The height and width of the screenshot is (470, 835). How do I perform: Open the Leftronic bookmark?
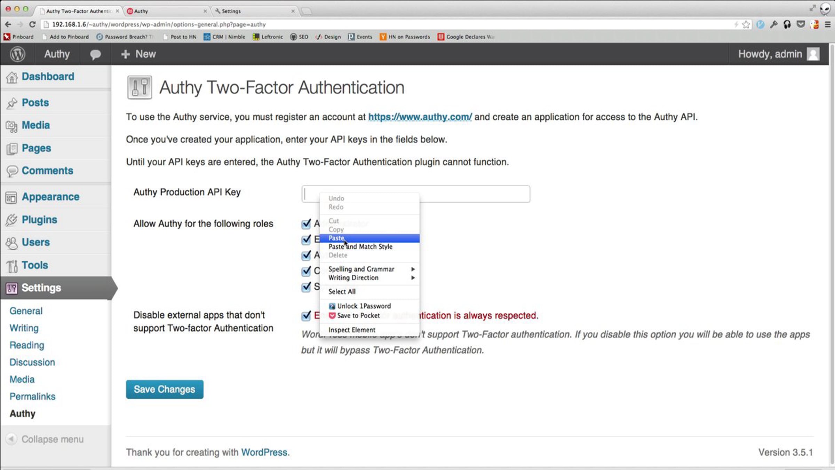point(268,37)
